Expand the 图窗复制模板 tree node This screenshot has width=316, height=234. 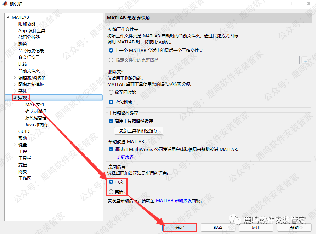(15, 84)
